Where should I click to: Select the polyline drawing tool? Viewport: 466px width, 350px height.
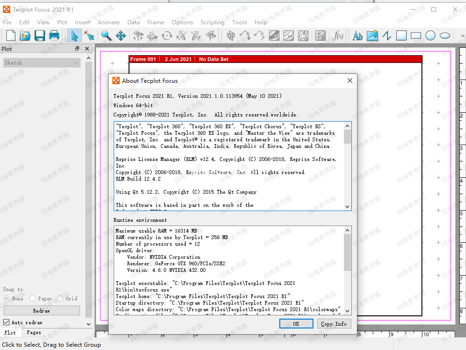(x=386, y=36)
